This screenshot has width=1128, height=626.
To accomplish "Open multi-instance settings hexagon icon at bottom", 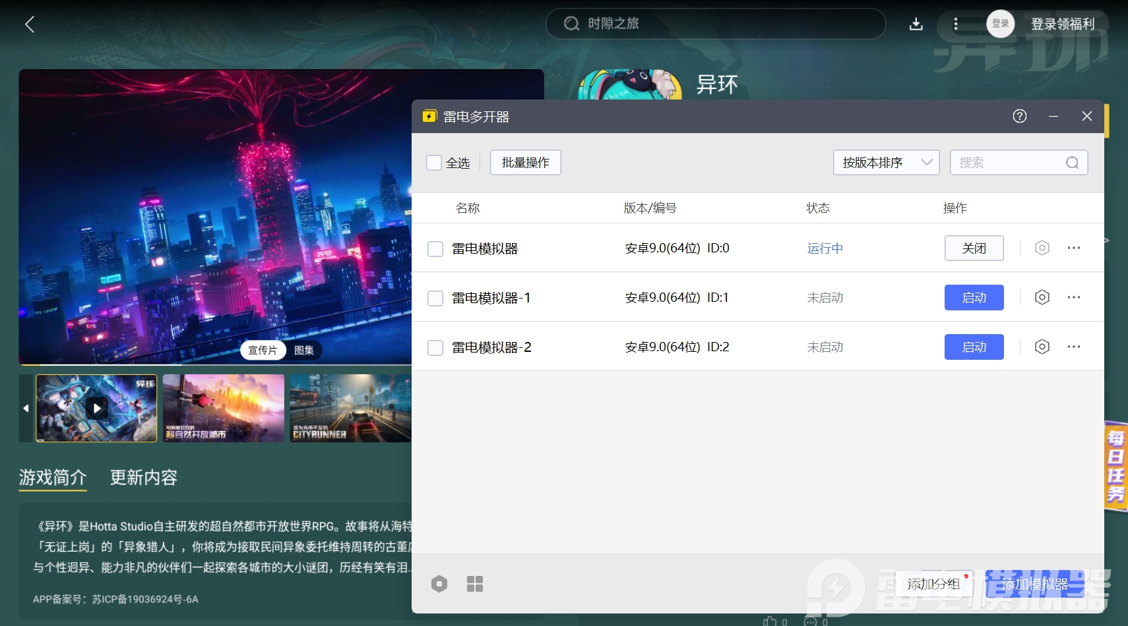I will (439, 584).
